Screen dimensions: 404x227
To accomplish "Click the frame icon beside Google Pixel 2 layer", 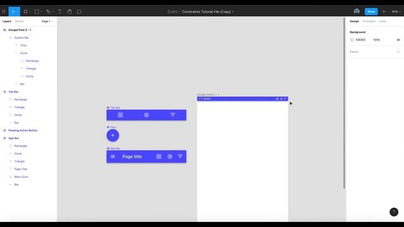I will (x=4, y=30).
